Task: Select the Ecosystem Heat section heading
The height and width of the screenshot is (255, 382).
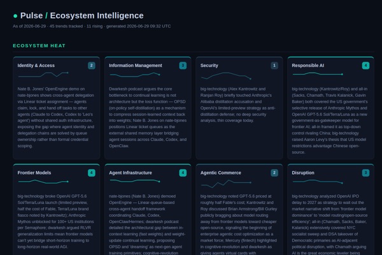Action: 39,46
